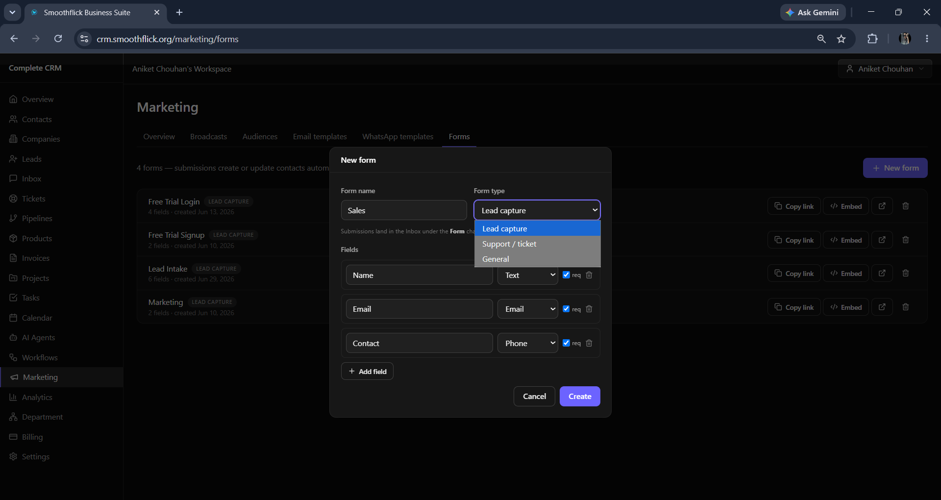941x500 pixels.
Task: Edit the Email field label input
Action: 419,309
